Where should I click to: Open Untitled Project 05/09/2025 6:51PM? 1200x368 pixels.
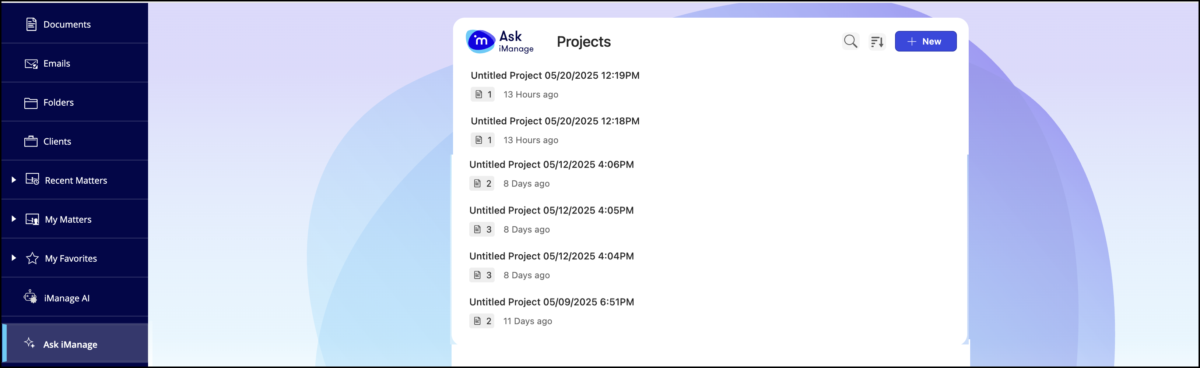tap(551, 302)
